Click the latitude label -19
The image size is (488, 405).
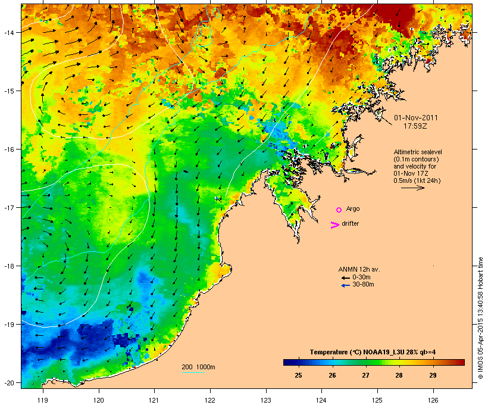8,325
